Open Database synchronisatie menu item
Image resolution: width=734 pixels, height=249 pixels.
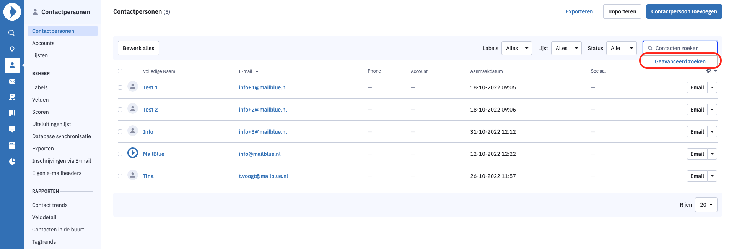coord(62,136)
